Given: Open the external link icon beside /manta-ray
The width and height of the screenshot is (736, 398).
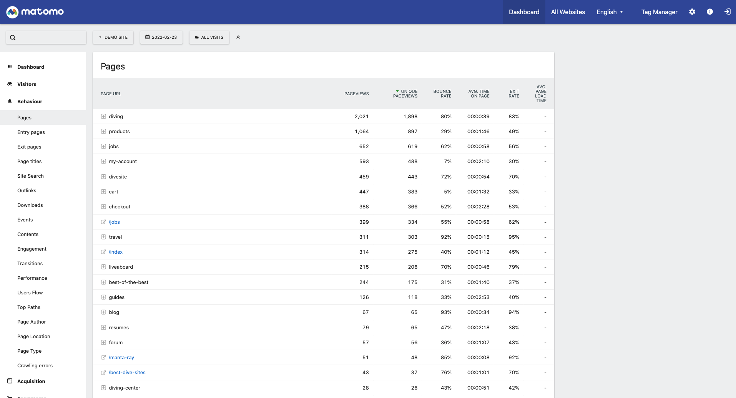Looking at the screenshot, I should pyautogui.click(x=103, y=357).
